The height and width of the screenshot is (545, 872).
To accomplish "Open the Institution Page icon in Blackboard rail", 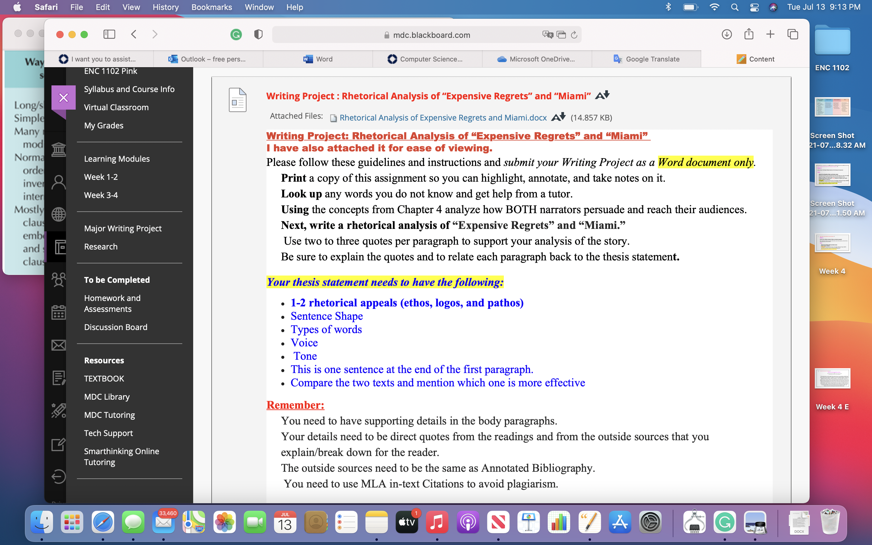I will (x=58, y=149).
